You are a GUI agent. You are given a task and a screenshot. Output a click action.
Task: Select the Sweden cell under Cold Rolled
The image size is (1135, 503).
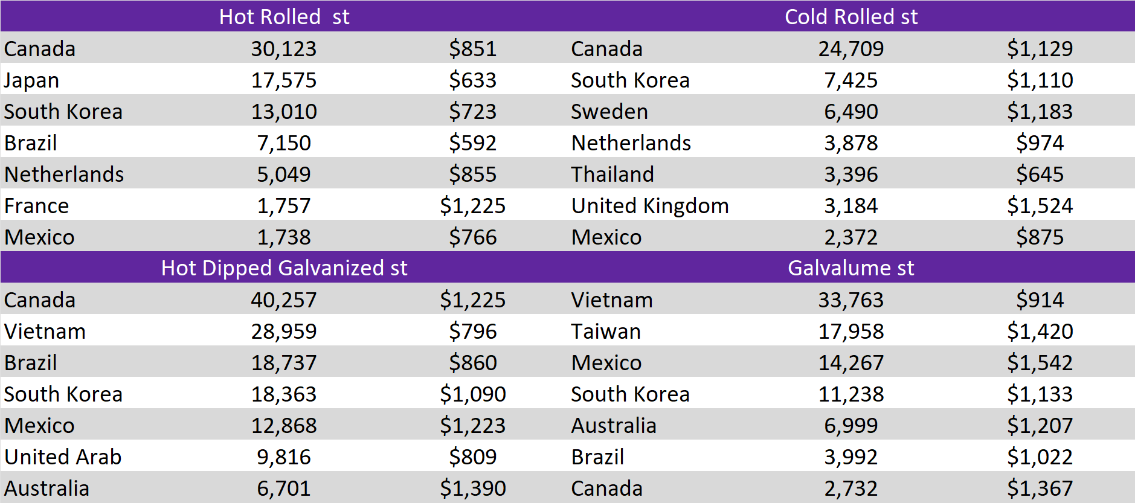(x=609, y=112)
